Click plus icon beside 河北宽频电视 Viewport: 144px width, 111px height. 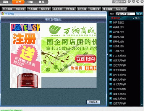[111, 89]
